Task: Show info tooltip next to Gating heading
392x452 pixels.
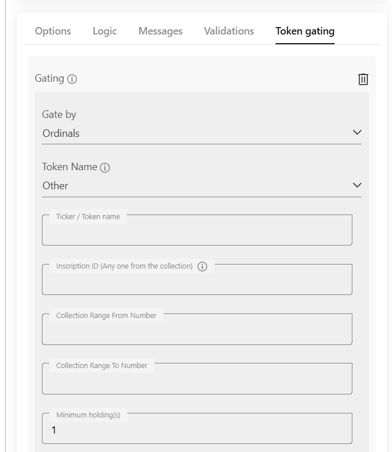Action: coord(72,79)
